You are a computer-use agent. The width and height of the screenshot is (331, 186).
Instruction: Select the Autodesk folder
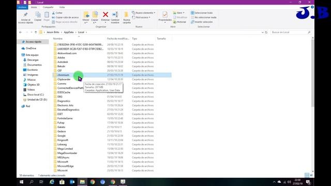pos(63,62)
